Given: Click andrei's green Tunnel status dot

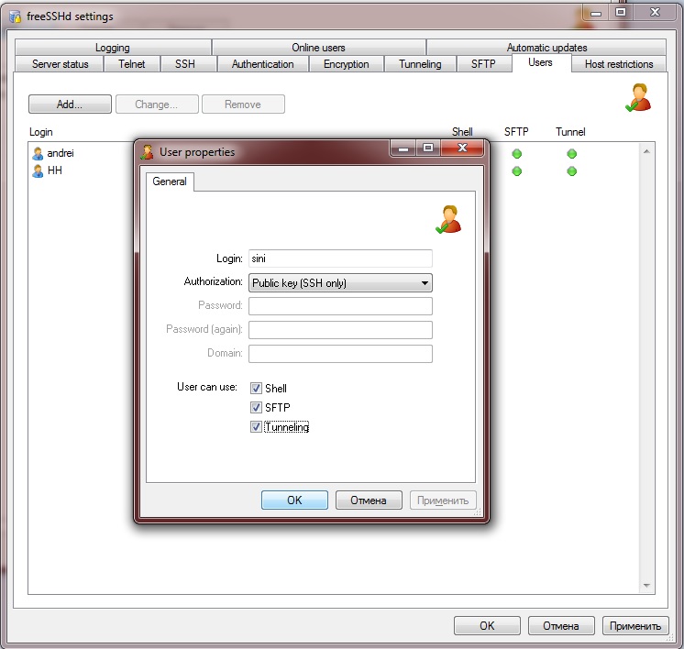Looking at the screenshot, I should [572, 154].
